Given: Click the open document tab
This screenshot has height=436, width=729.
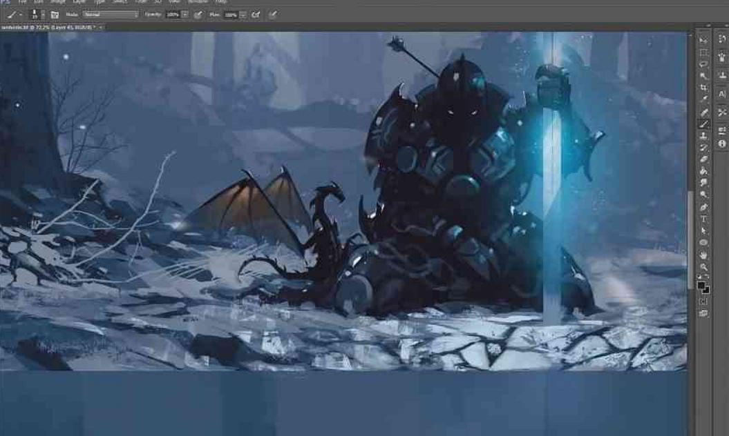Looking at the screenshot, I should pos(50,27).
